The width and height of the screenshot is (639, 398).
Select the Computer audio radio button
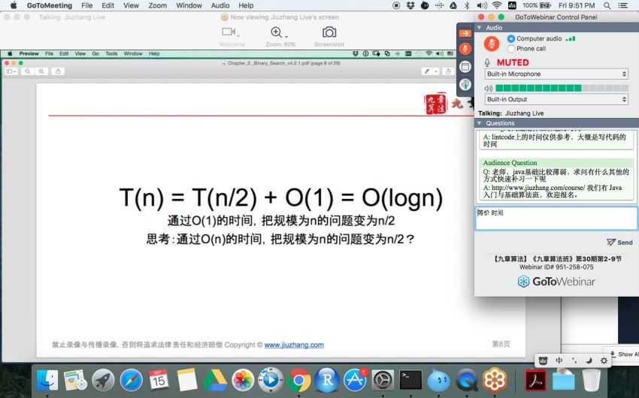coord(511,38)
